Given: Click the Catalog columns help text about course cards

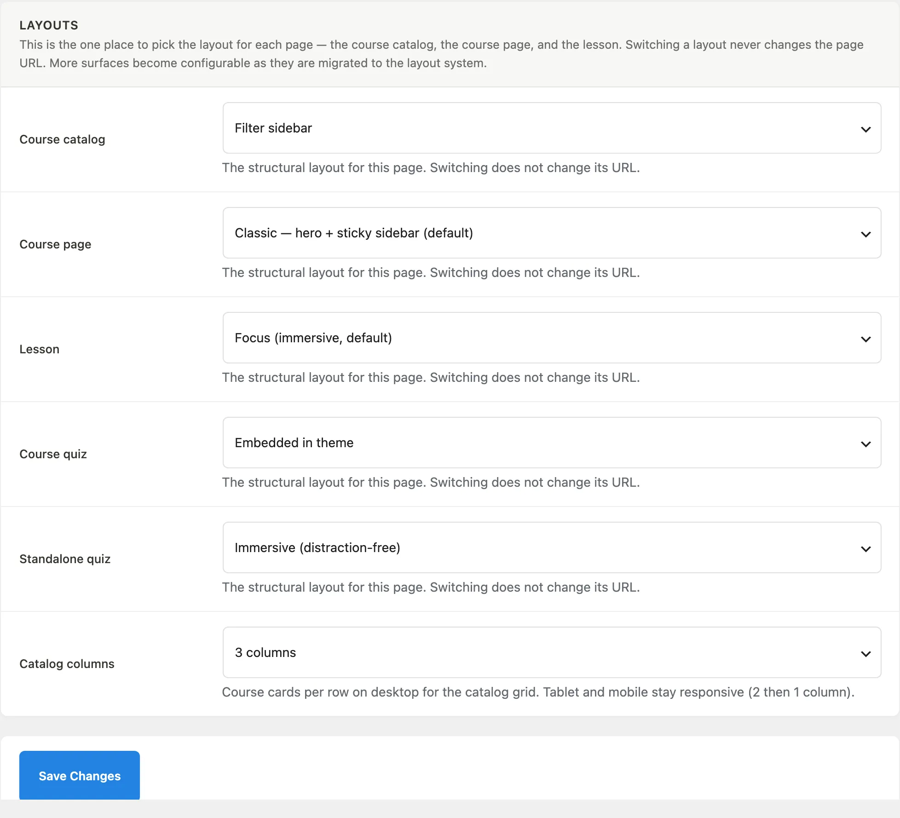Looking at the screenshot, I should (x=538, y=692).
